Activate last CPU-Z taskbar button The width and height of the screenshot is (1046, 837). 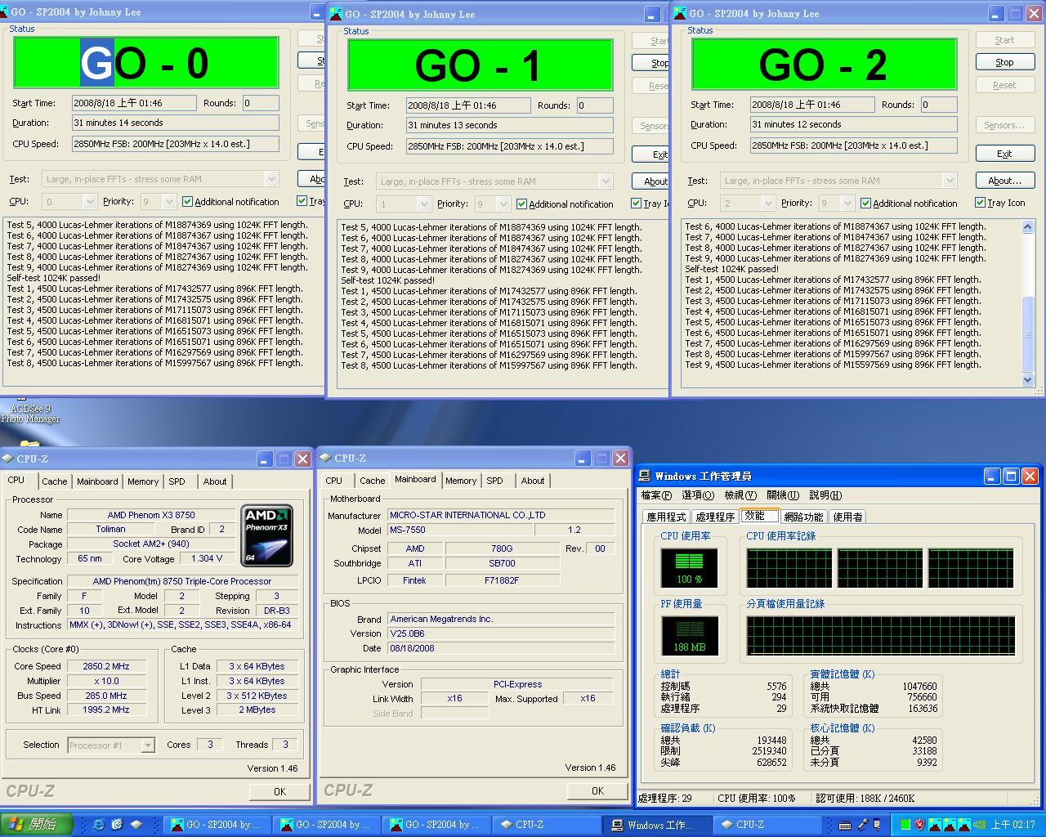(765, 825)
